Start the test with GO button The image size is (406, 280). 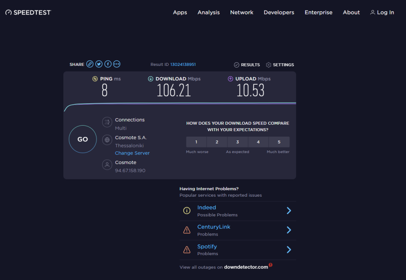(x=83, y=139)
